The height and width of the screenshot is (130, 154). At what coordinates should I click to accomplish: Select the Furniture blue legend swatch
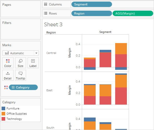click(x=3, y=108)
